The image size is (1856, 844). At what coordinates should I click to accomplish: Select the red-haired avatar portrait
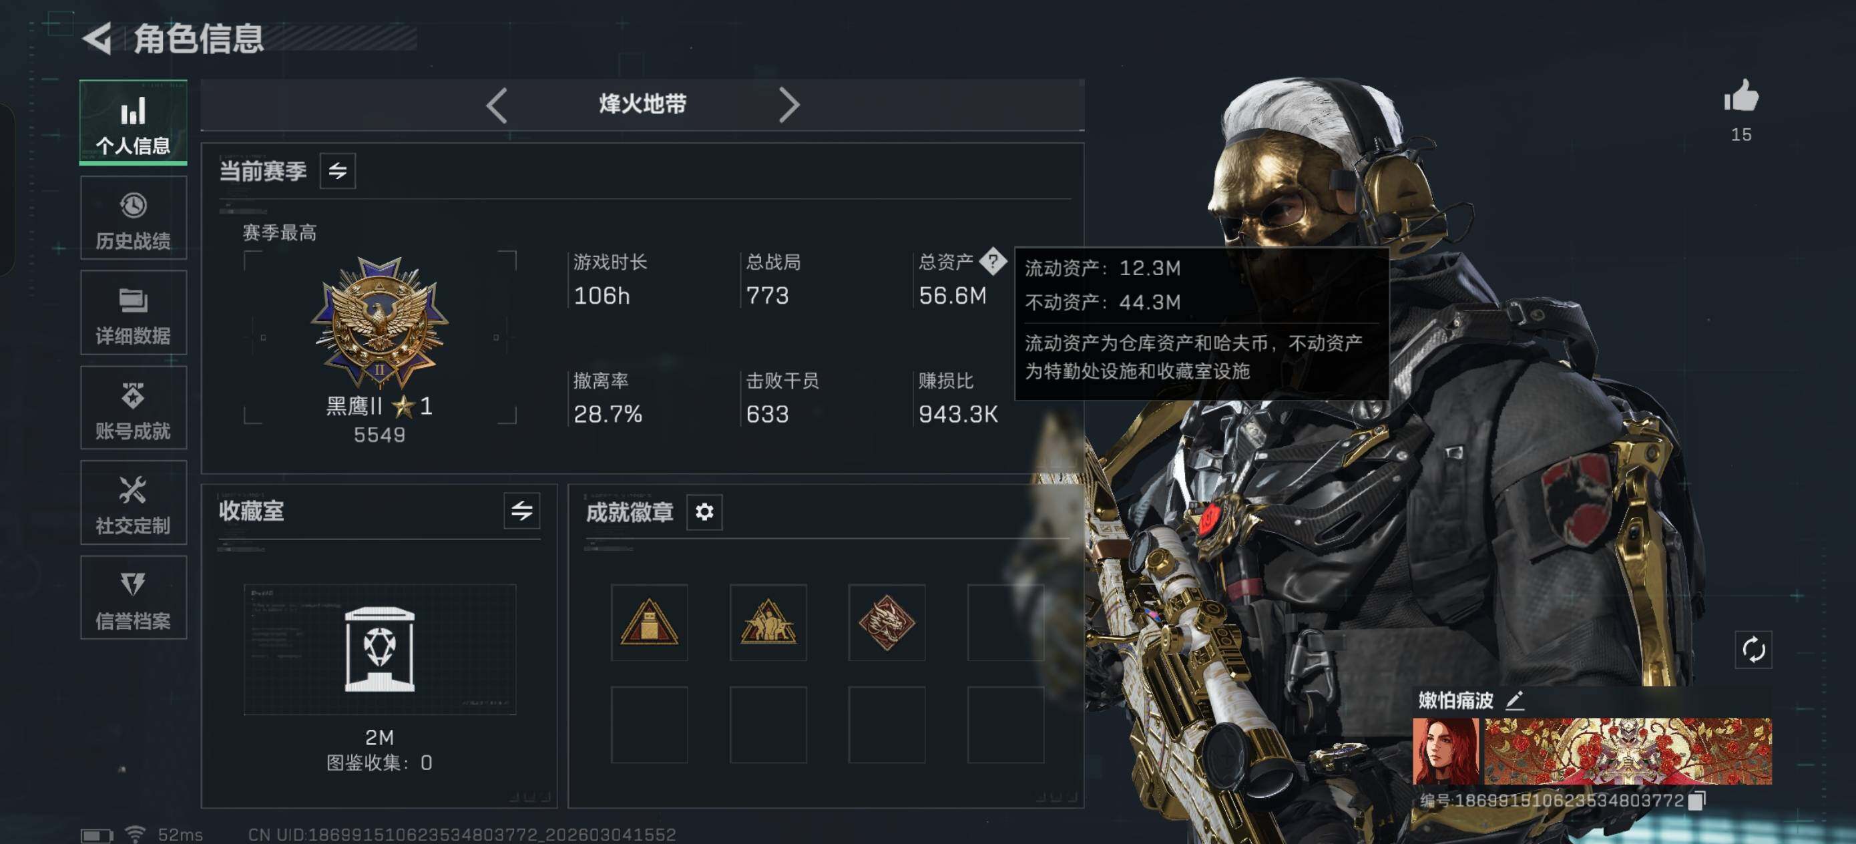point(1445,751)
